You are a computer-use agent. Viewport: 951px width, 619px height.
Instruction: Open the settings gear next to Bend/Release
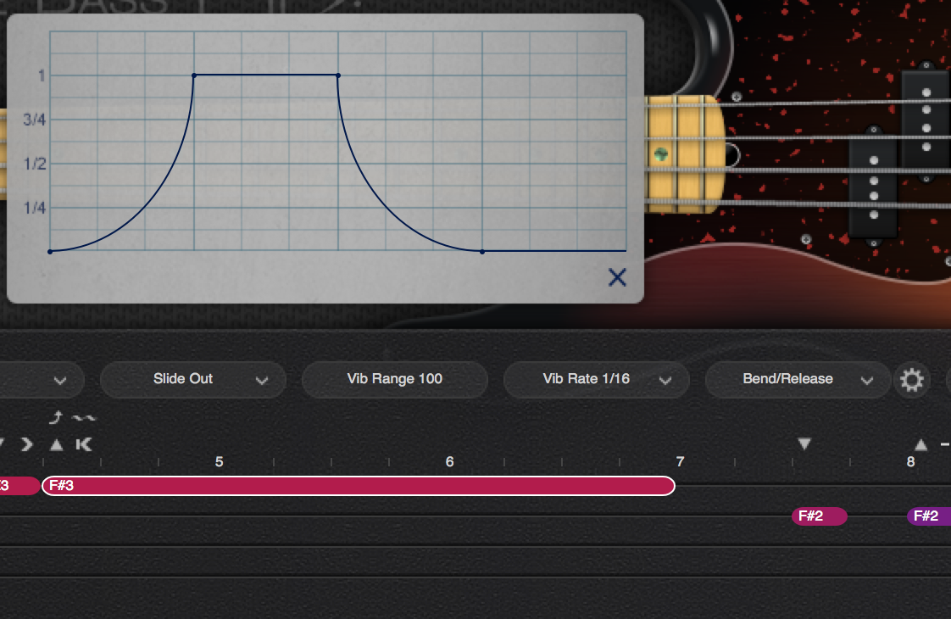pos(913,380)
